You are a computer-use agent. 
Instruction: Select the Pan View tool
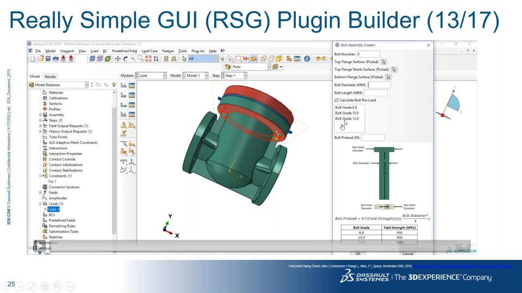(117, 59)
